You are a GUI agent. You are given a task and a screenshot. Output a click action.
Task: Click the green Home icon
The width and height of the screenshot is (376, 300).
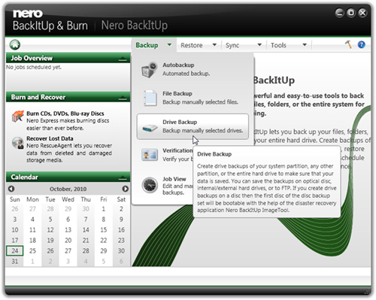[15, 45]
